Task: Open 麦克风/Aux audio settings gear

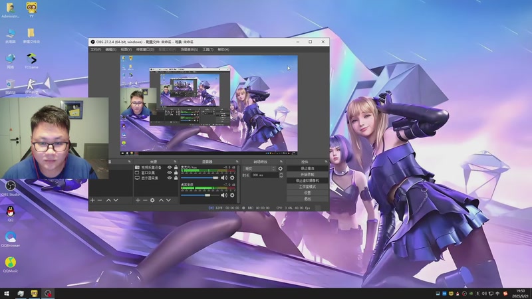Action: click(x=232, y=177)
